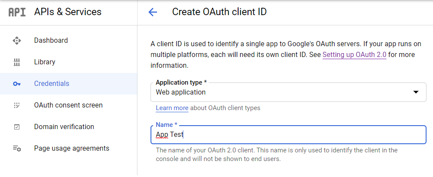Click the API logo icon
433x177 pixels.
coord(17,12)
